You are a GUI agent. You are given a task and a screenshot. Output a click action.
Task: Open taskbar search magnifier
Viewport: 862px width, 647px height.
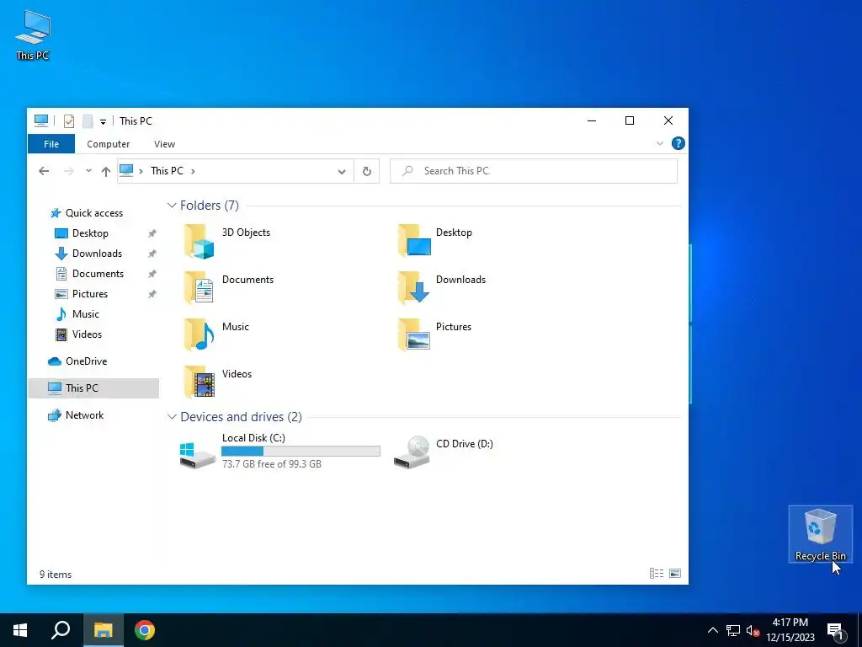point(61,630)
